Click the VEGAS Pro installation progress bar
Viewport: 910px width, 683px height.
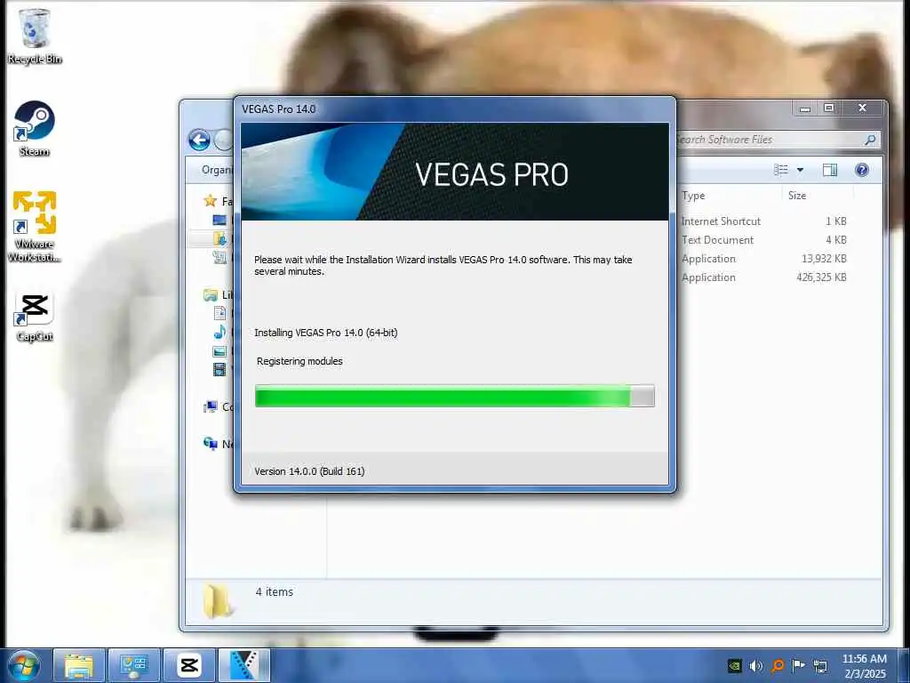[454, 396]
